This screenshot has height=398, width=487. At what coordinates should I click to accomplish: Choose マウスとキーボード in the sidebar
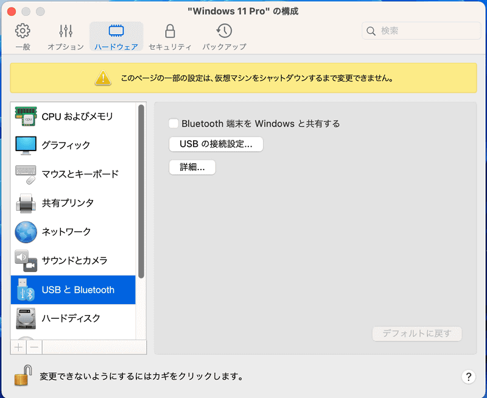pyautogui.click(x=73, y=174)
